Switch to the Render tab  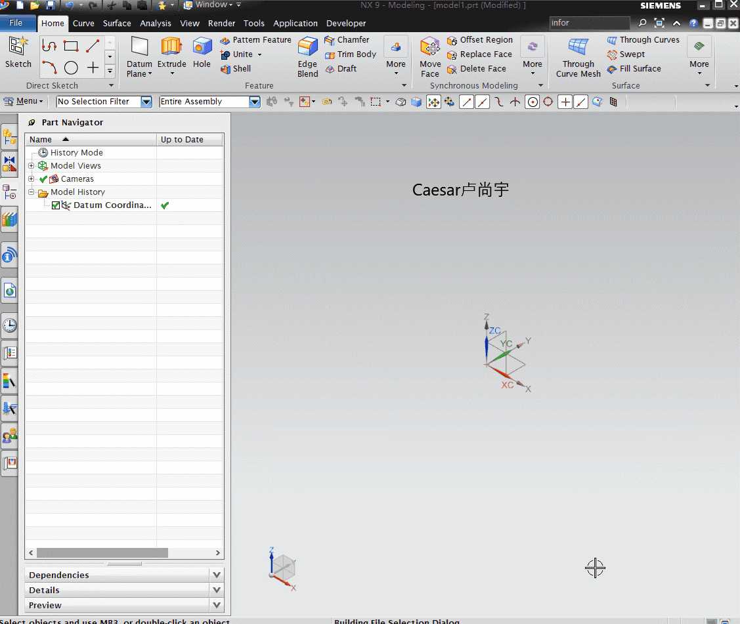click(x=221, y=23)
